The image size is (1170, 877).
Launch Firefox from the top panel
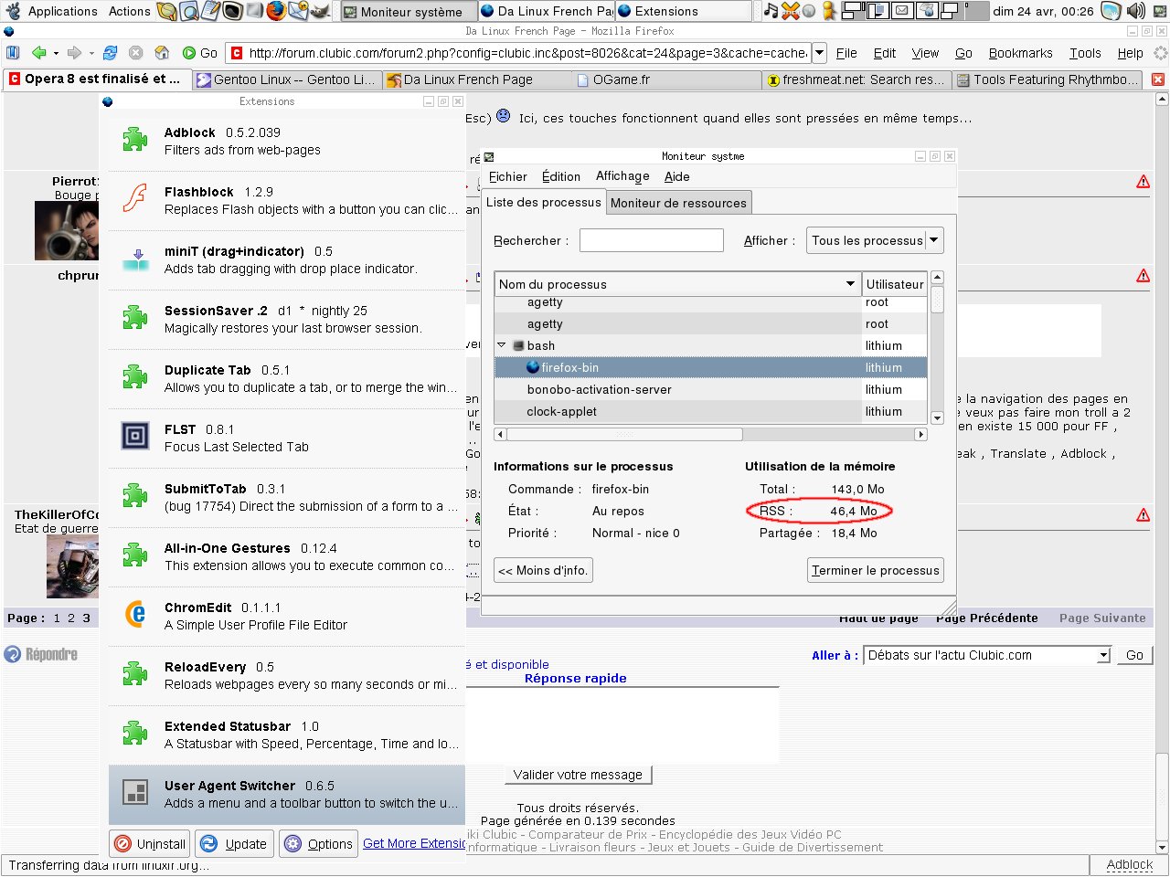[x=276, y=11]
